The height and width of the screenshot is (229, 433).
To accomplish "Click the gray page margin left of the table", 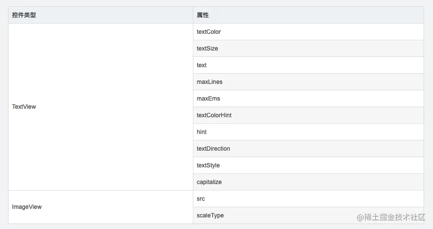I will [x=4, y=116].
